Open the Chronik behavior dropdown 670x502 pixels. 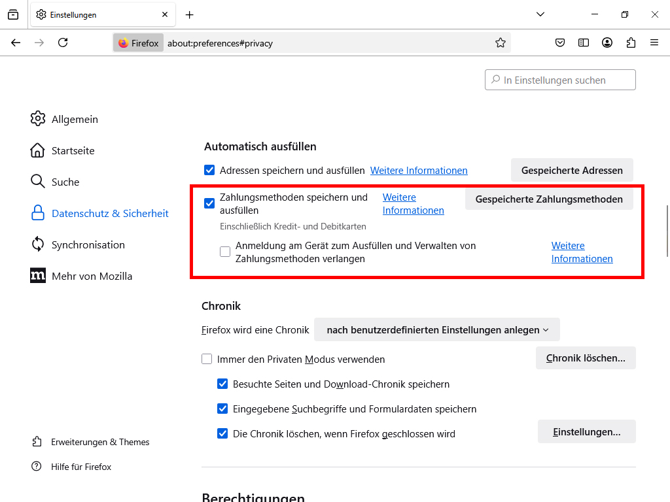click(x=436, y=329)
